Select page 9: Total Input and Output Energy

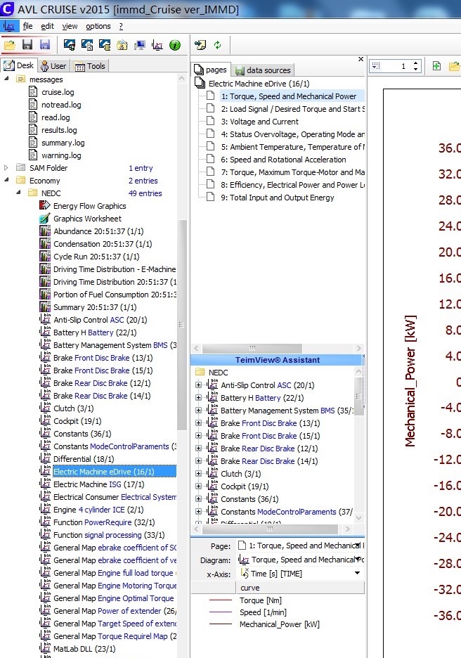tap(278, 198)
